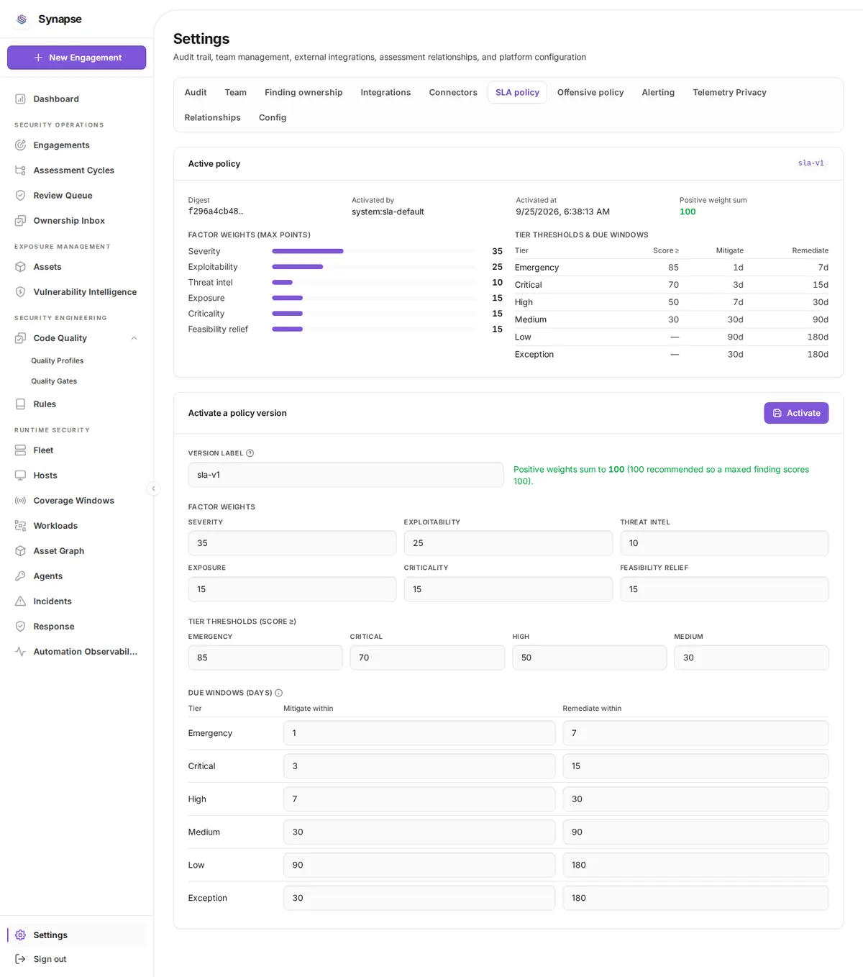Image resolution: width=863 pixels, height=977 pixels.
Task: Open the Finding ownership tab
Action: click(x=303, y=93)
